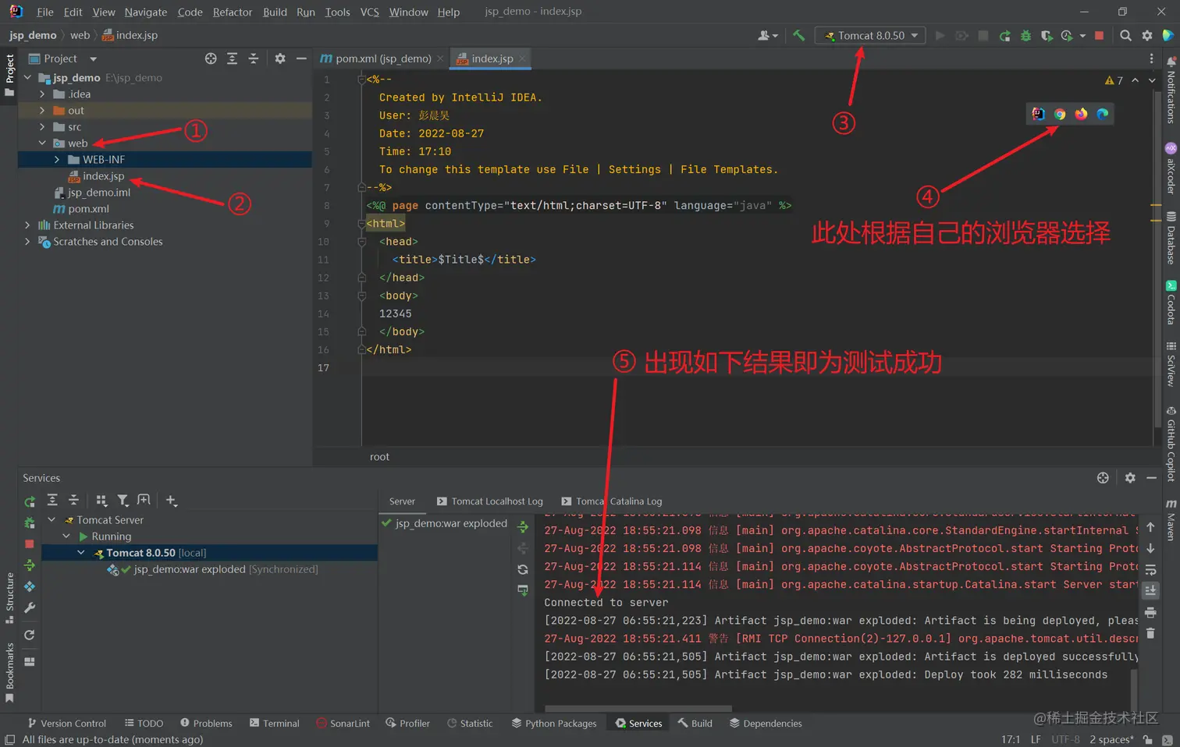Expand all in Project panel toolbar

232,58
